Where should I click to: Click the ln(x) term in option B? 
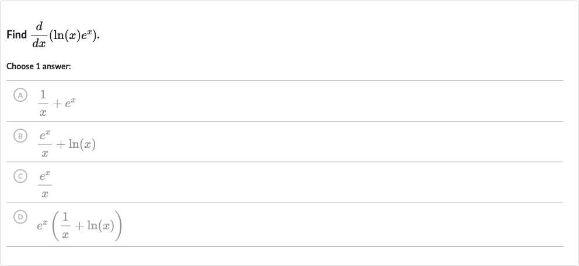82,144
